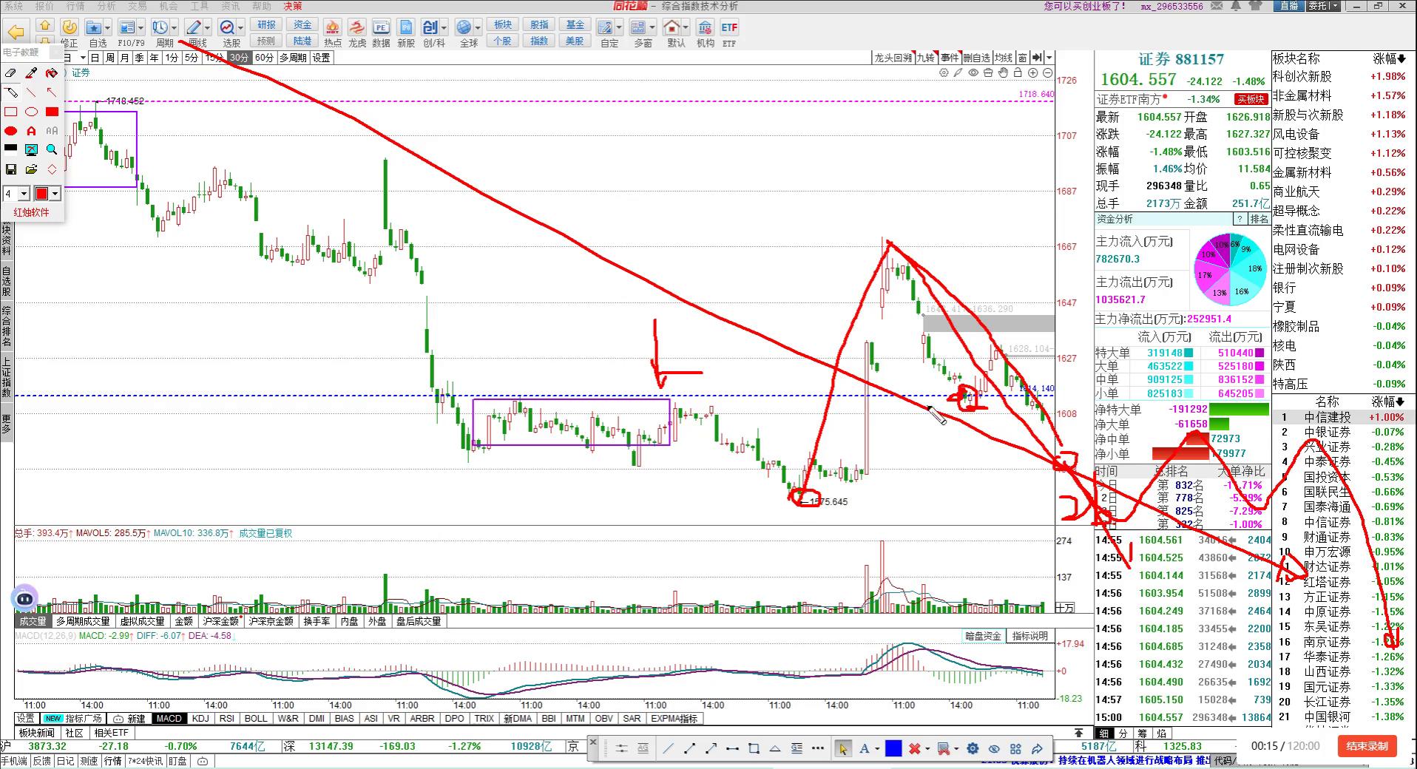Switch to the 换手率 tab
Viewport: 1417px width, 769px height.
(x=317, y=621)
